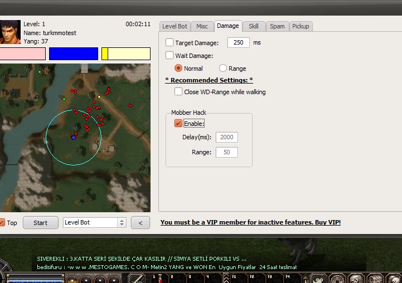
Task: Click the Target Damage 250 ms field
Action: (239, 42)
